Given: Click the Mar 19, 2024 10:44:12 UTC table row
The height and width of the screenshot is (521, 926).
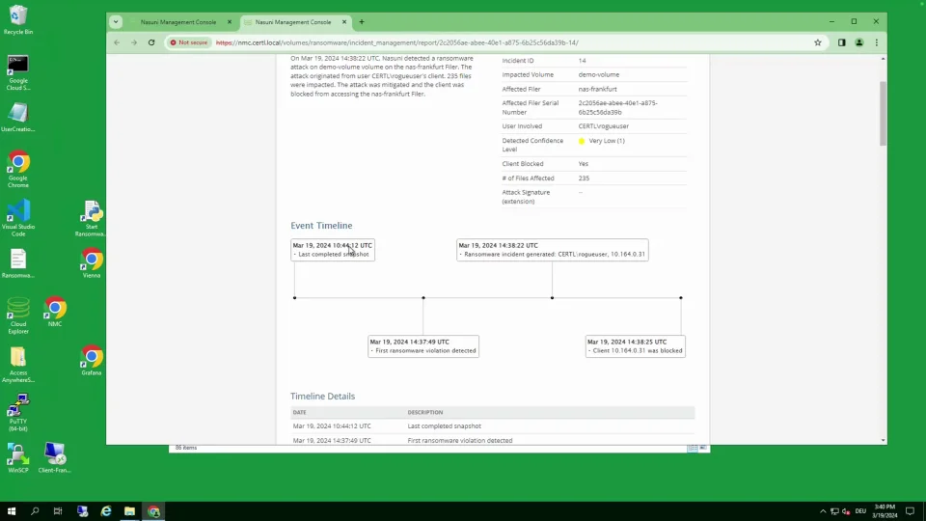Looking at the screenshot, I should pos(493,425).
